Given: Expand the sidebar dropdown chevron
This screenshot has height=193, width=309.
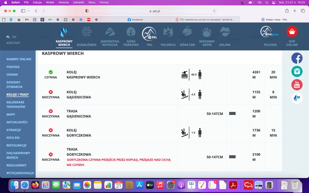Looking at the screenshot, I should pos(29,11).
